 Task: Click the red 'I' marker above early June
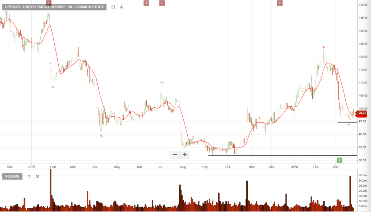pyautogui.click(x=146, y=3)
